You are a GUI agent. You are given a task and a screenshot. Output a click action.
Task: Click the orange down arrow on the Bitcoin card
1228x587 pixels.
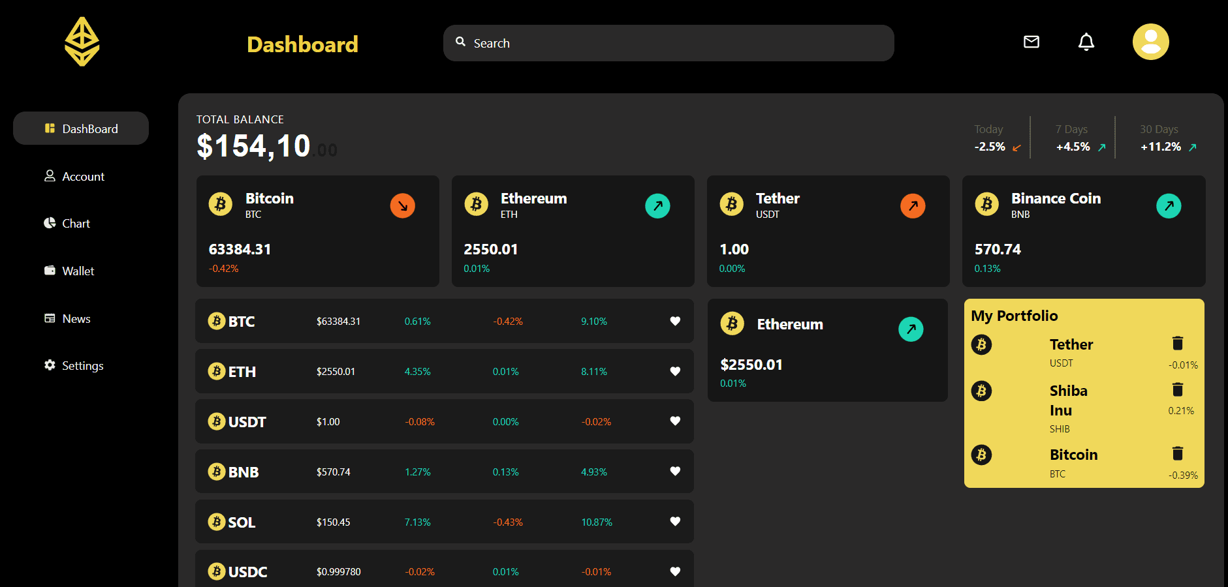point(403,206)
